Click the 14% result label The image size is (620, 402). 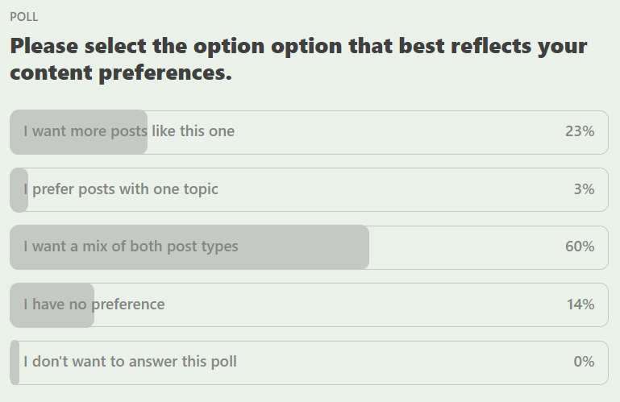point(580,305)
